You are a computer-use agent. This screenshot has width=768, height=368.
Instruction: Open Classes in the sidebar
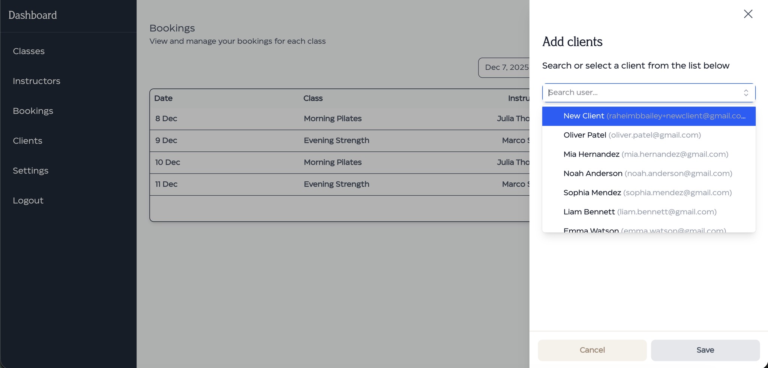pyautogui.click(x=29, y=51)
